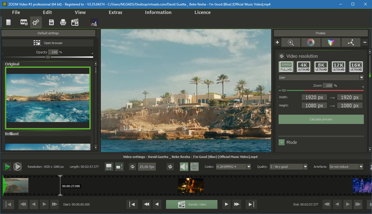Jump to last frame in center controls
The image size is (372, 214).
click(251, 204)
